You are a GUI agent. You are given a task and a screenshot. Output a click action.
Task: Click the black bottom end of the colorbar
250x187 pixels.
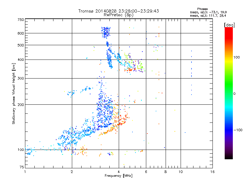[229, 157]
